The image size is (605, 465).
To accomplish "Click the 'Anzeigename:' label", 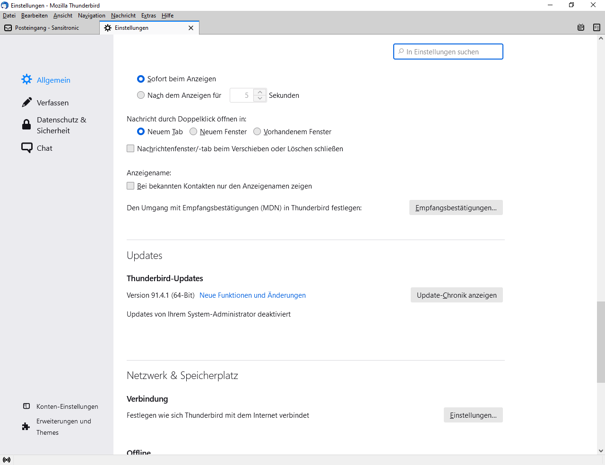I will coord(149,173).
